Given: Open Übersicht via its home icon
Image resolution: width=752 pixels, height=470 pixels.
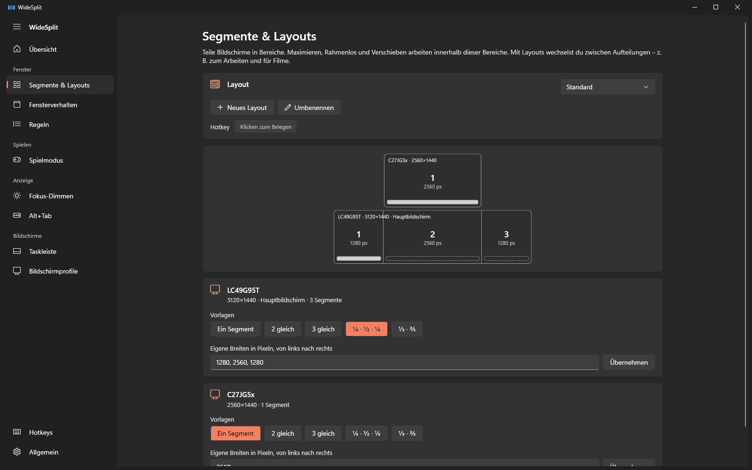Looking at the screenshot, I should point(17,49).
